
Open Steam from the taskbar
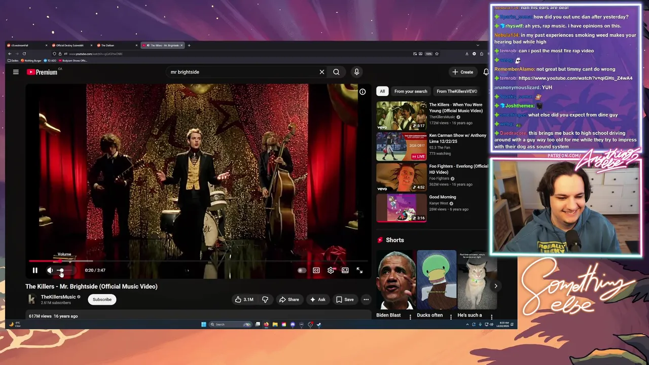(x=319, y=324)
